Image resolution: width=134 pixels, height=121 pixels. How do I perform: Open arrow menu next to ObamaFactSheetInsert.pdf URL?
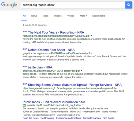coord(92,53)
